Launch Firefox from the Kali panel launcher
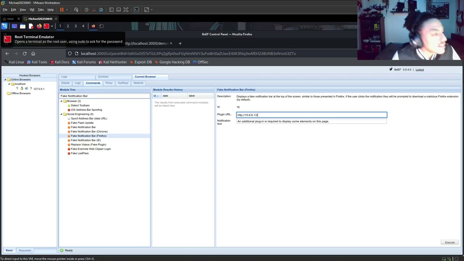 pyautogui.click(x=39, y=26)
